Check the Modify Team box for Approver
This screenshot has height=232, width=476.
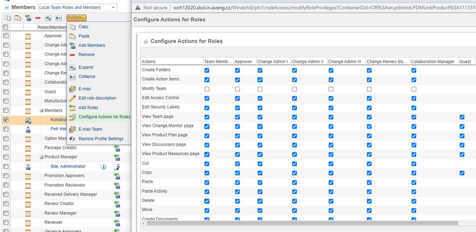237,89
